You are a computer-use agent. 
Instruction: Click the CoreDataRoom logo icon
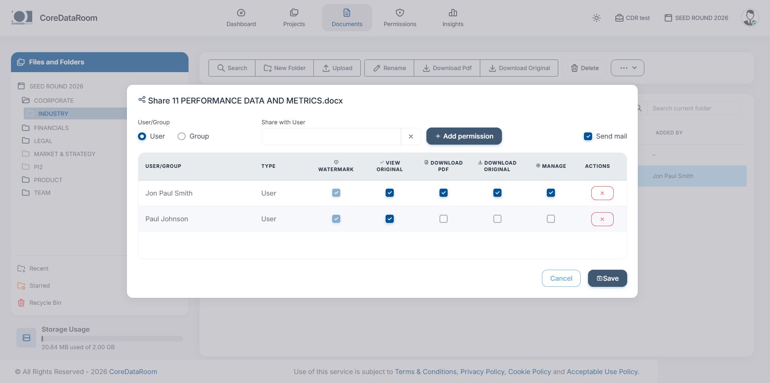pos(22,18)
